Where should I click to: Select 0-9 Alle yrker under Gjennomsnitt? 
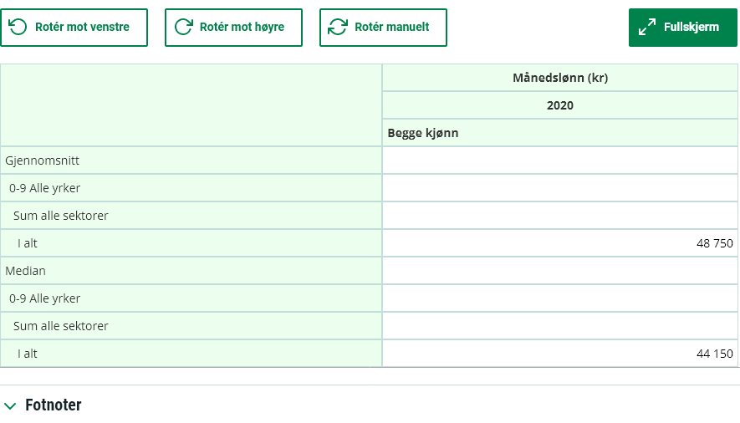pos(45,188)
